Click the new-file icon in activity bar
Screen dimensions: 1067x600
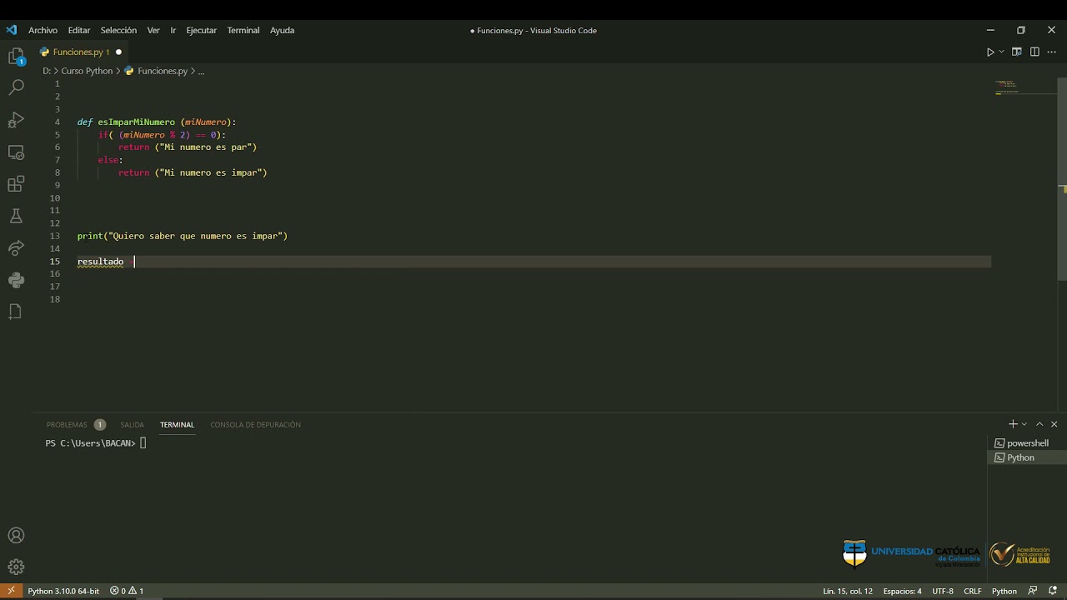(16, 312)
